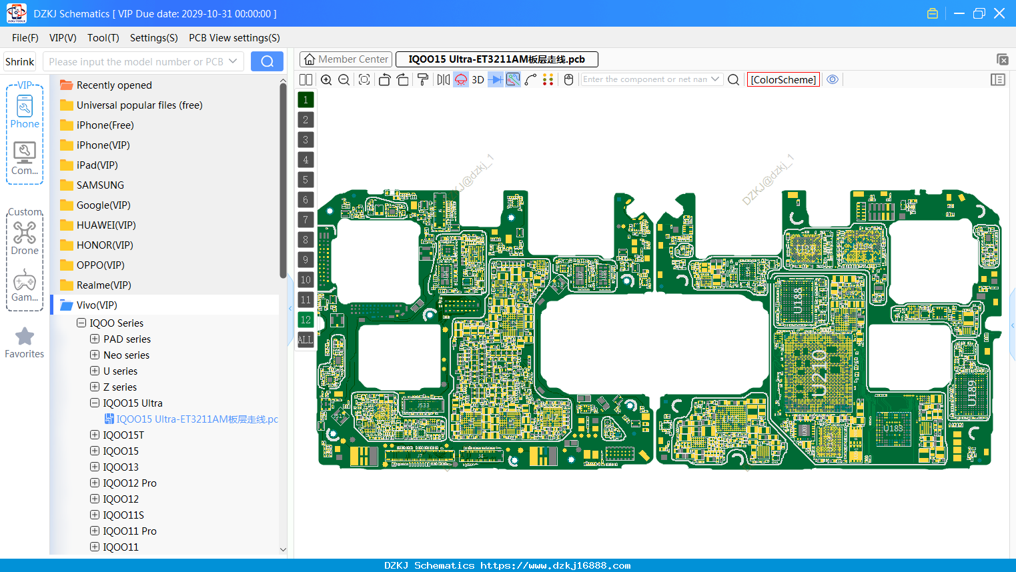Viewport: 1016px width, 572px height.
Task: Open the ColorScheme settings
Action: coord(783,79)
